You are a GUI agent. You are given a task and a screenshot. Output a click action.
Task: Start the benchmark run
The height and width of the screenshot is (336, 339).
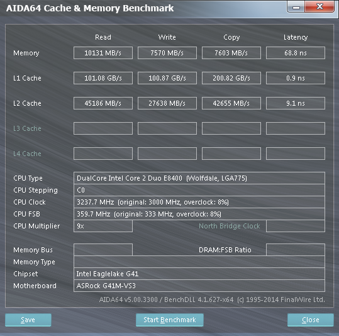(170, 320)
